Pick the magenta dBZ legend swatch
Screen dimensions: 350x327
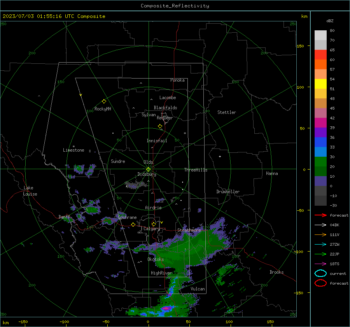[320, 123]
